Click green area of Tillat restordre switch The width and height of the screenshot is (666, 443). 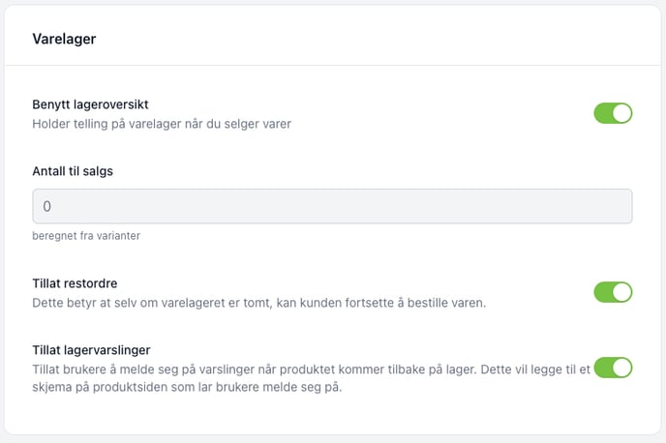pyautogui.click(x=603, y=292)
